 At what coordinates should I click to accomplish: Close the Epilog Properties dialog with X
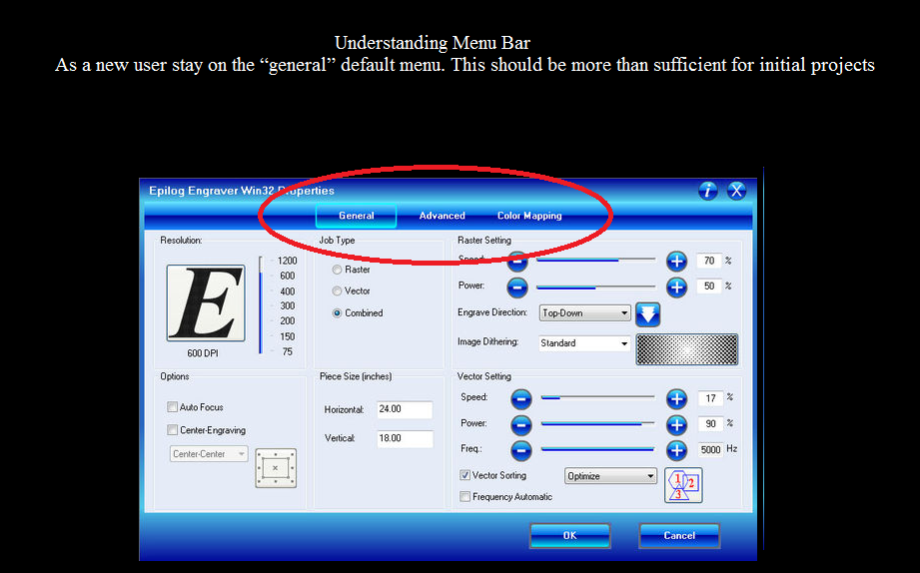point(736,191)
